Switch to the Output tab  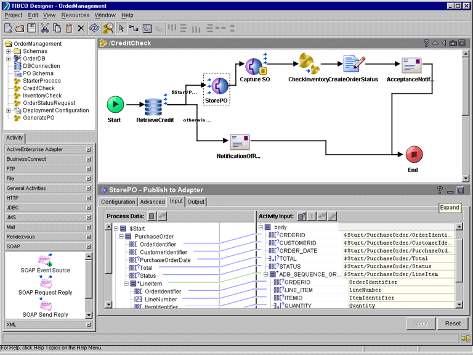pyautogui.click(x=196, y=202)
